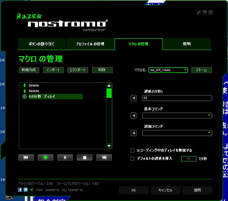Image resolution: width=228 pixels, height=201 pixels.
Task: Click the インポート button
Action: [53, 70]
